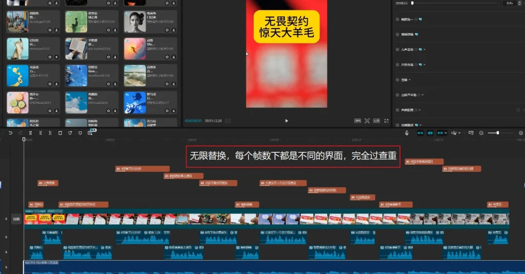Favorite the ocean waves music track
Viewport: 525px width, 274px height.
tap(167, 84)
